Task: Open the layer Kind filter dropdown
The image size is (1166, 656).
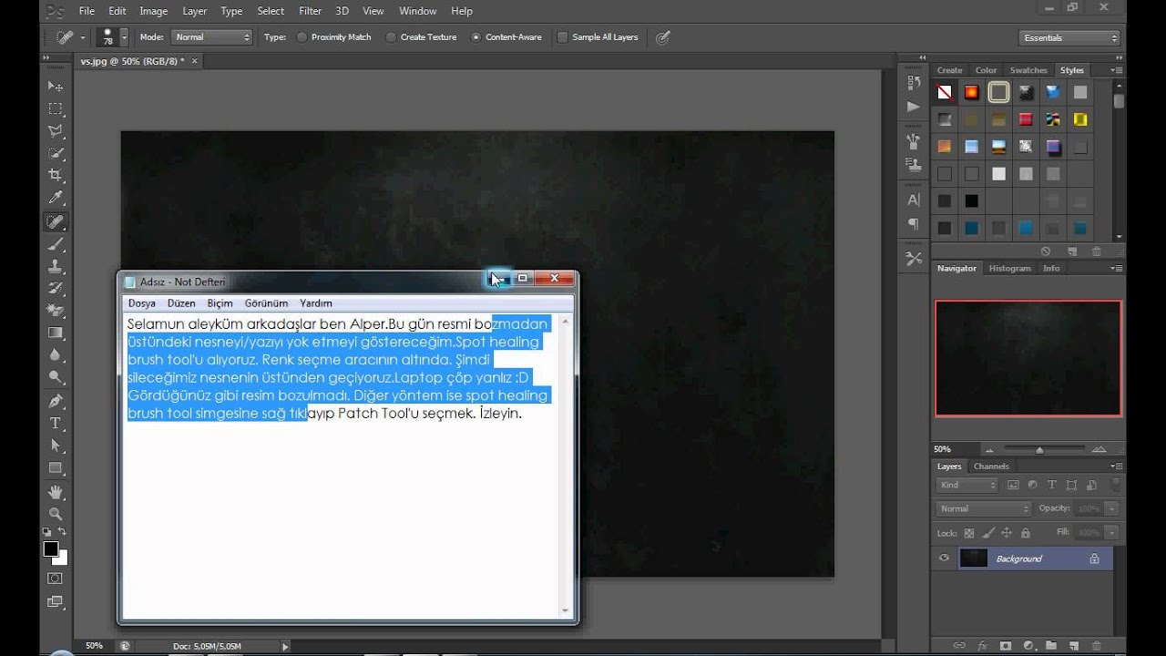Action: [x=967, y=486]
